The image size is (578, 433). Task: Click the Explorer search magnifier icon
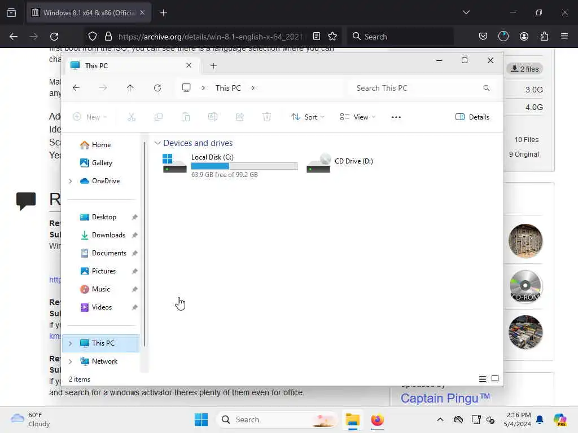click(x=486, y=88)
